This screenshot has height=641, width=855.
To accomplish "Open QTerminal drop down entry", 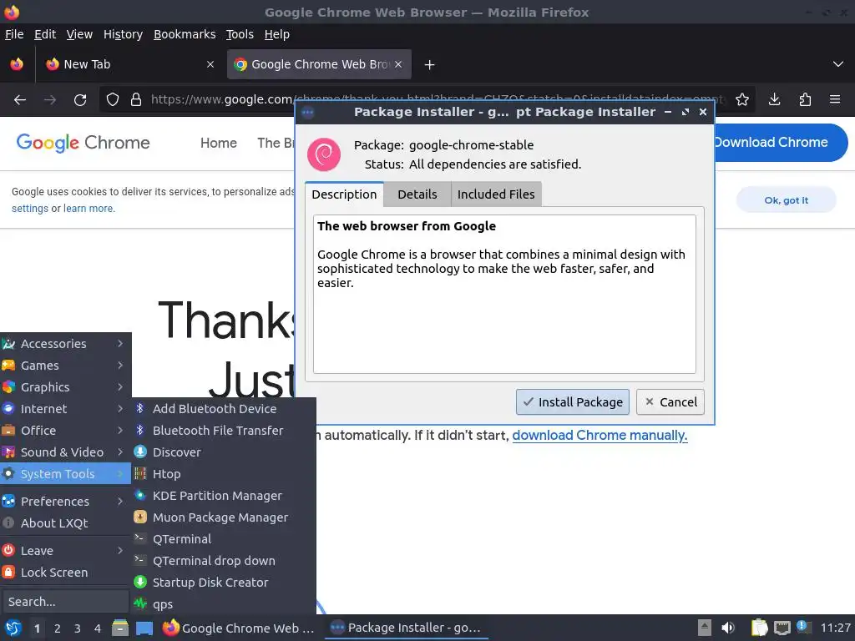I will pos(224,561).
